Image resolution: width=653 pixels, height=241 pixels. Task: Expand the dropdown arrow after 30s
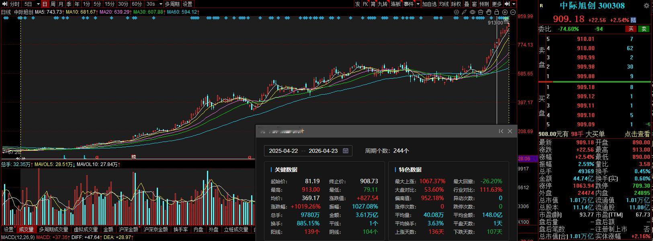[x=161, y=4]
